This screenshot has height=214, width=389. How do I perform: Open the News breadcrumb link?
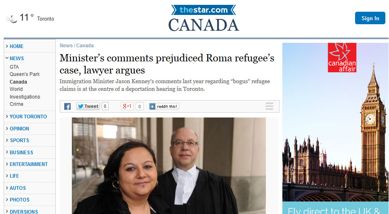tap(66, 46)
